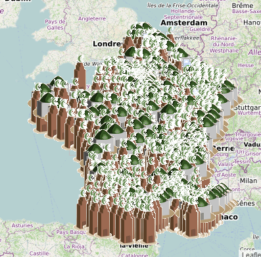Click the Asturies region label

(x=22, y=225)
